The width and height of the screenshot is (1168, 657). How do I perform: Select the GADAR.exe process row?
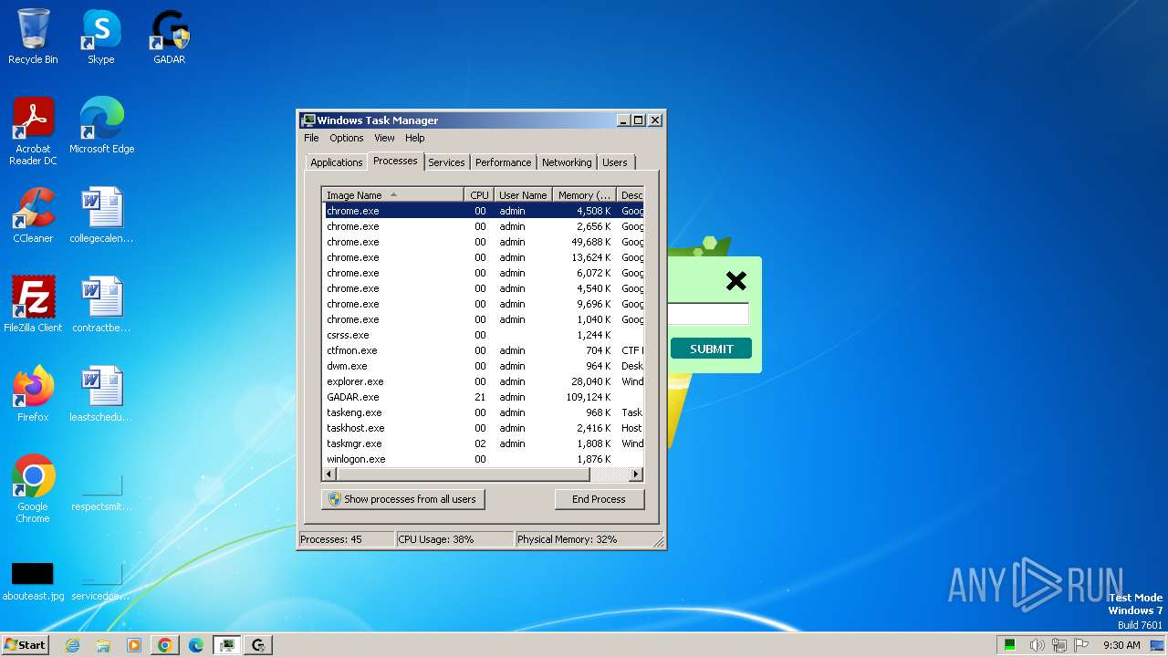(x=484, y=397)
